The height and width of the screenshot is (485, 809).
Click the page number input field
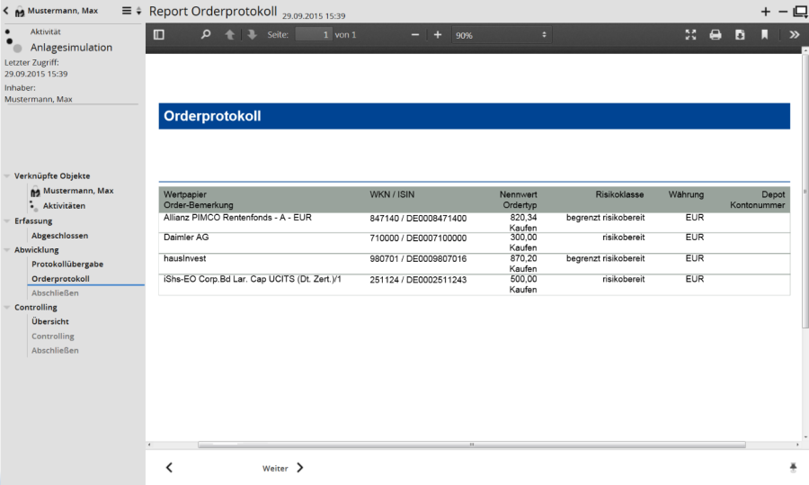click(x=313, y=35)
